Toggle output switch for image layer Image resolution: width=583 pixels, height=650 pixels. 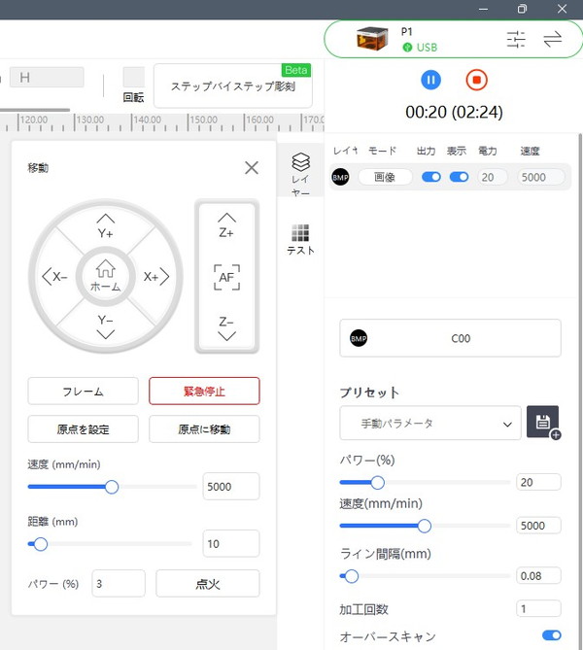[430, 177]
